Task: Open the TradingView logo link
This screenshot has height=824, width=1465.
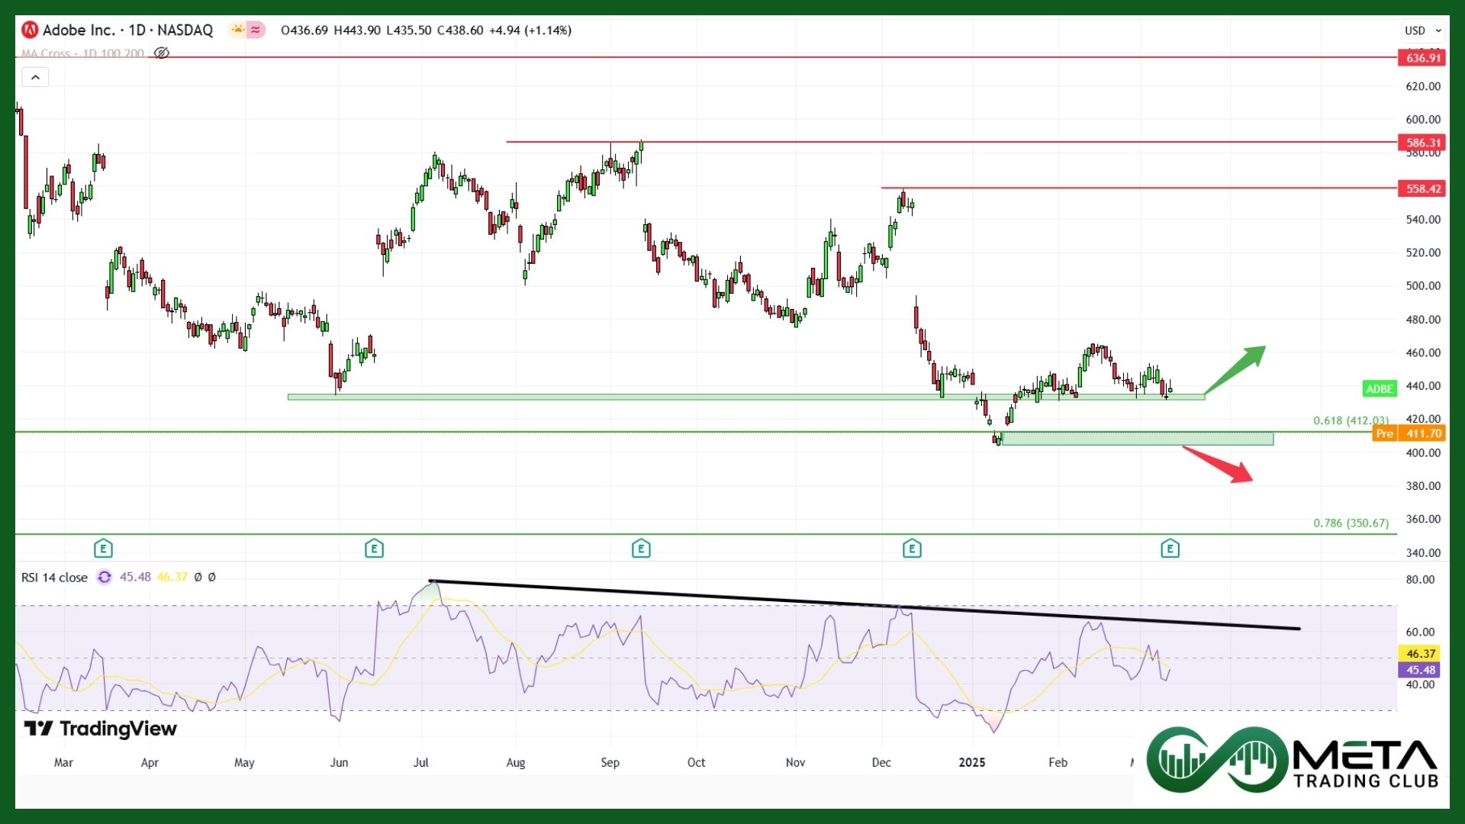Action: click(101, 729)
